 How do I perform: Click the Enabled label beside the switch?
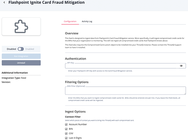pyautogui.click(x=30, y=49)
